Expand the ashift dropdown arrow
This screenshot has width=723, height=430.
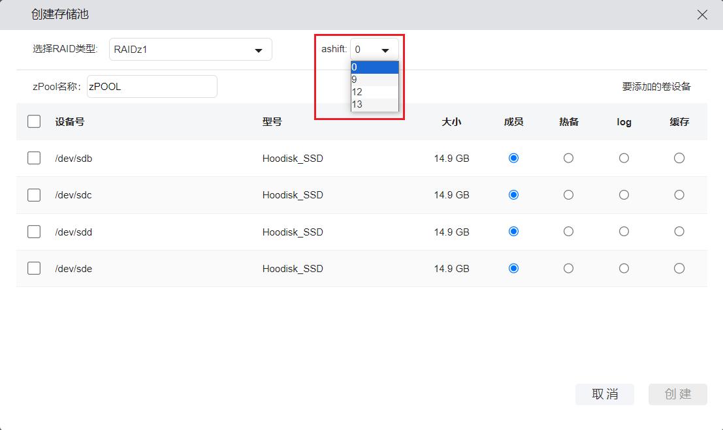pos(385,50)
